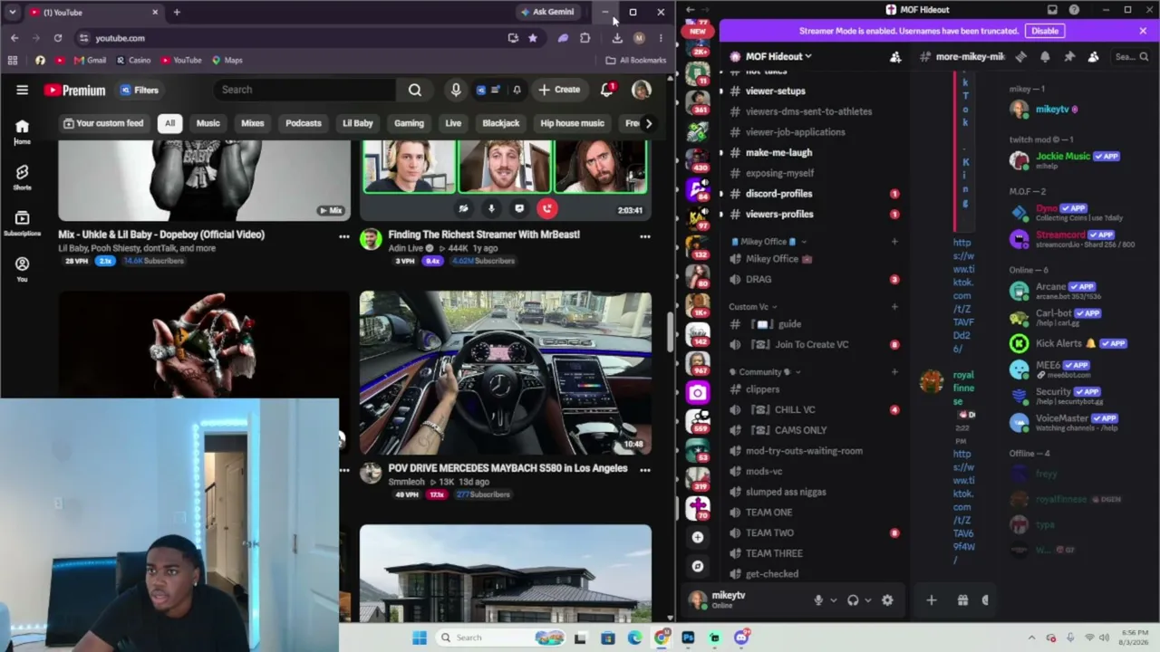Add a server with Discord plus icon
Screen dimensions: 1160x652
click(x=697, y=537)
